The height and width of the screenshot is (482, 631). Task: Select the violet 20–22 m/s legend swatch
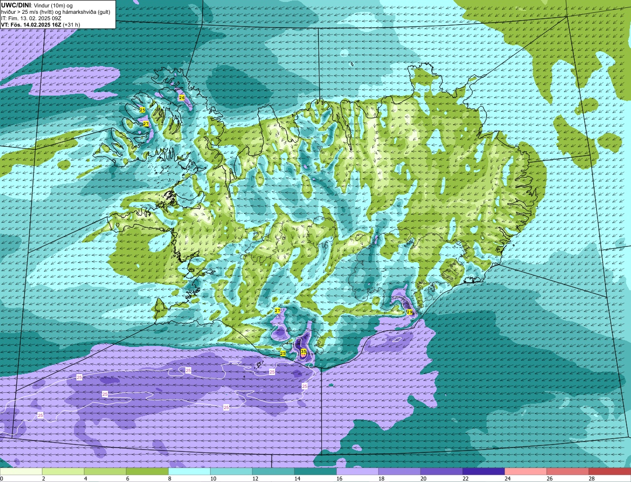(442, 472)
